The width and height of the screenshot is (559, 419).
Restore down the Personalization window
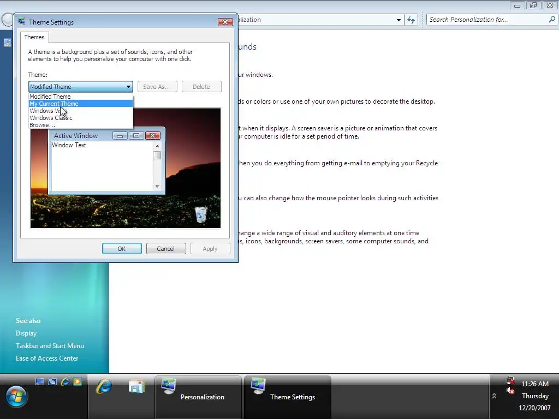(x=533, y=5)
